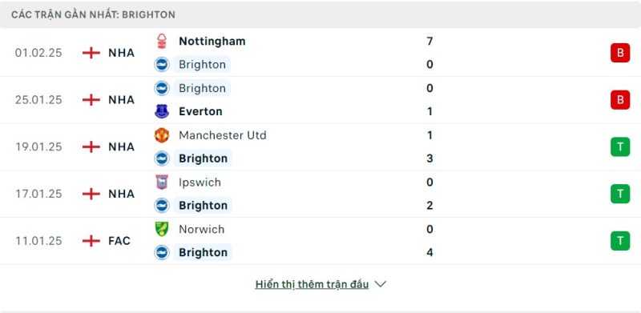Click the Brighton crest in the 01.02.25 match

[162, 65]
